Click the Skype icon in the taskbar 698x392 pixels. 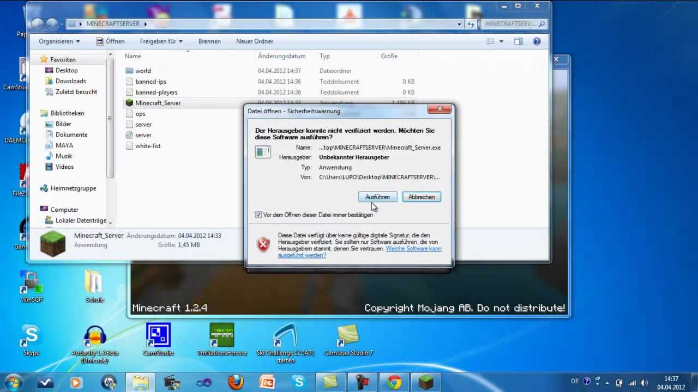coord(299,382)
